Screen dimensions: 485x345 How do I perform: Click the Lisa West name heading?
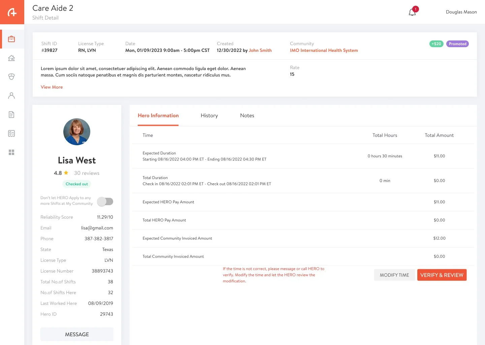[x=77, y=160]
